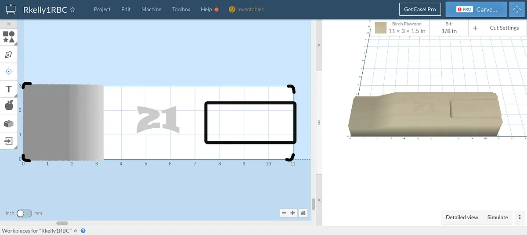
Task: Select the Pen drawing tool
Action: tap(9, 54)
